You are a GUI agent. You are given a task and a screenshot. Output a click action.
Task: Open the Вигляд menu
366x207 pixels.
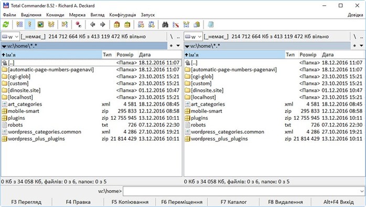click(x=98, y=15)
